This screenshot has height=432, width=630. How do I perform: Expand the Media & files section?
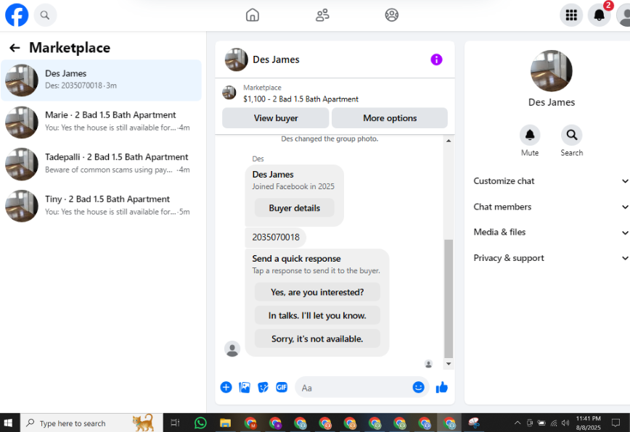tap(550, 232)
